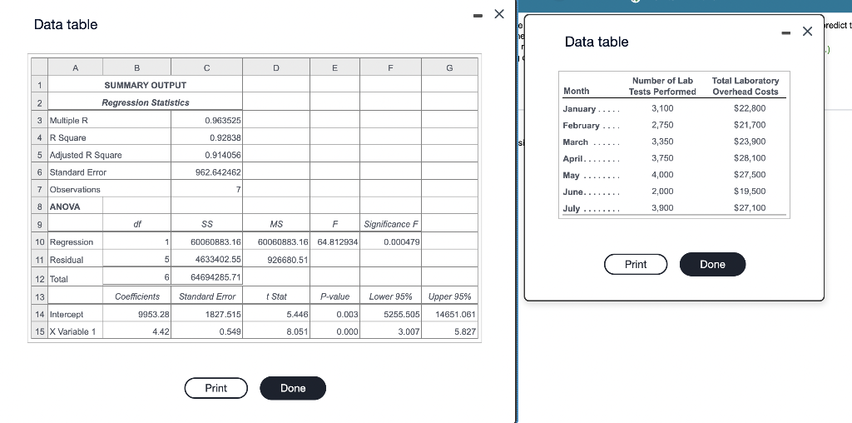Click July's lab tests value 3,900
The width and height of the screenshot is (852, 423).
point(662,207)
